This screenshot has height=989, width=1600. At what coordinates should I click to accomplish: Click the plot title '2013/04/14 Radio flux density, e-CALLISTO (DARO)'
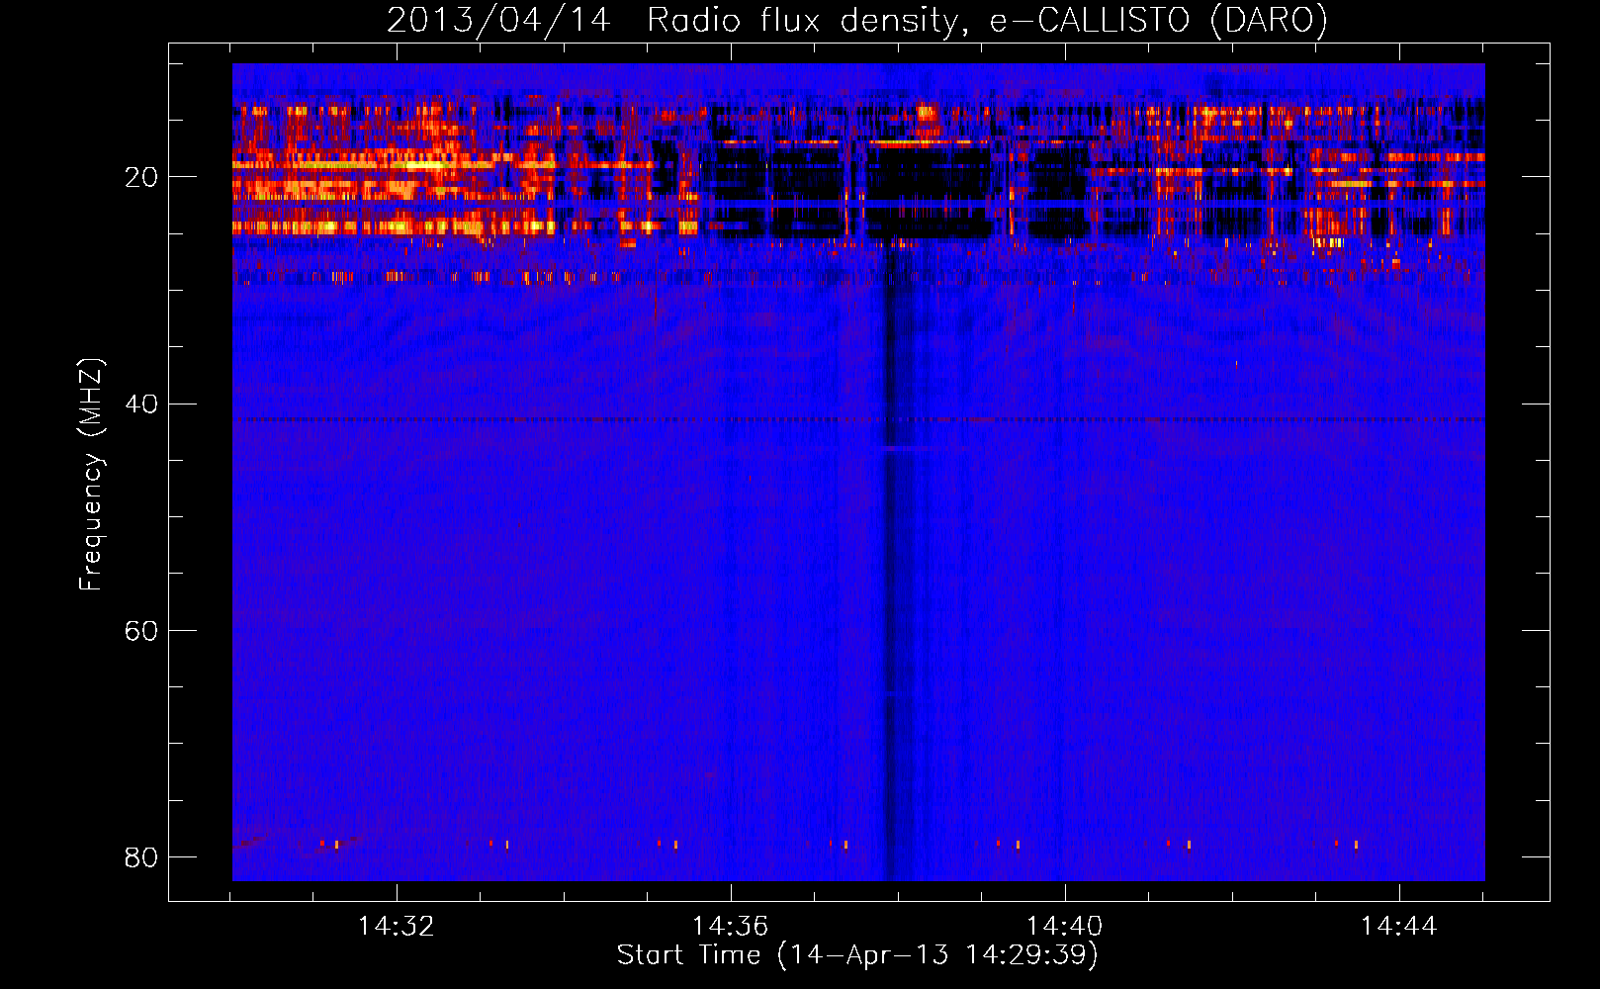(856, 20)
